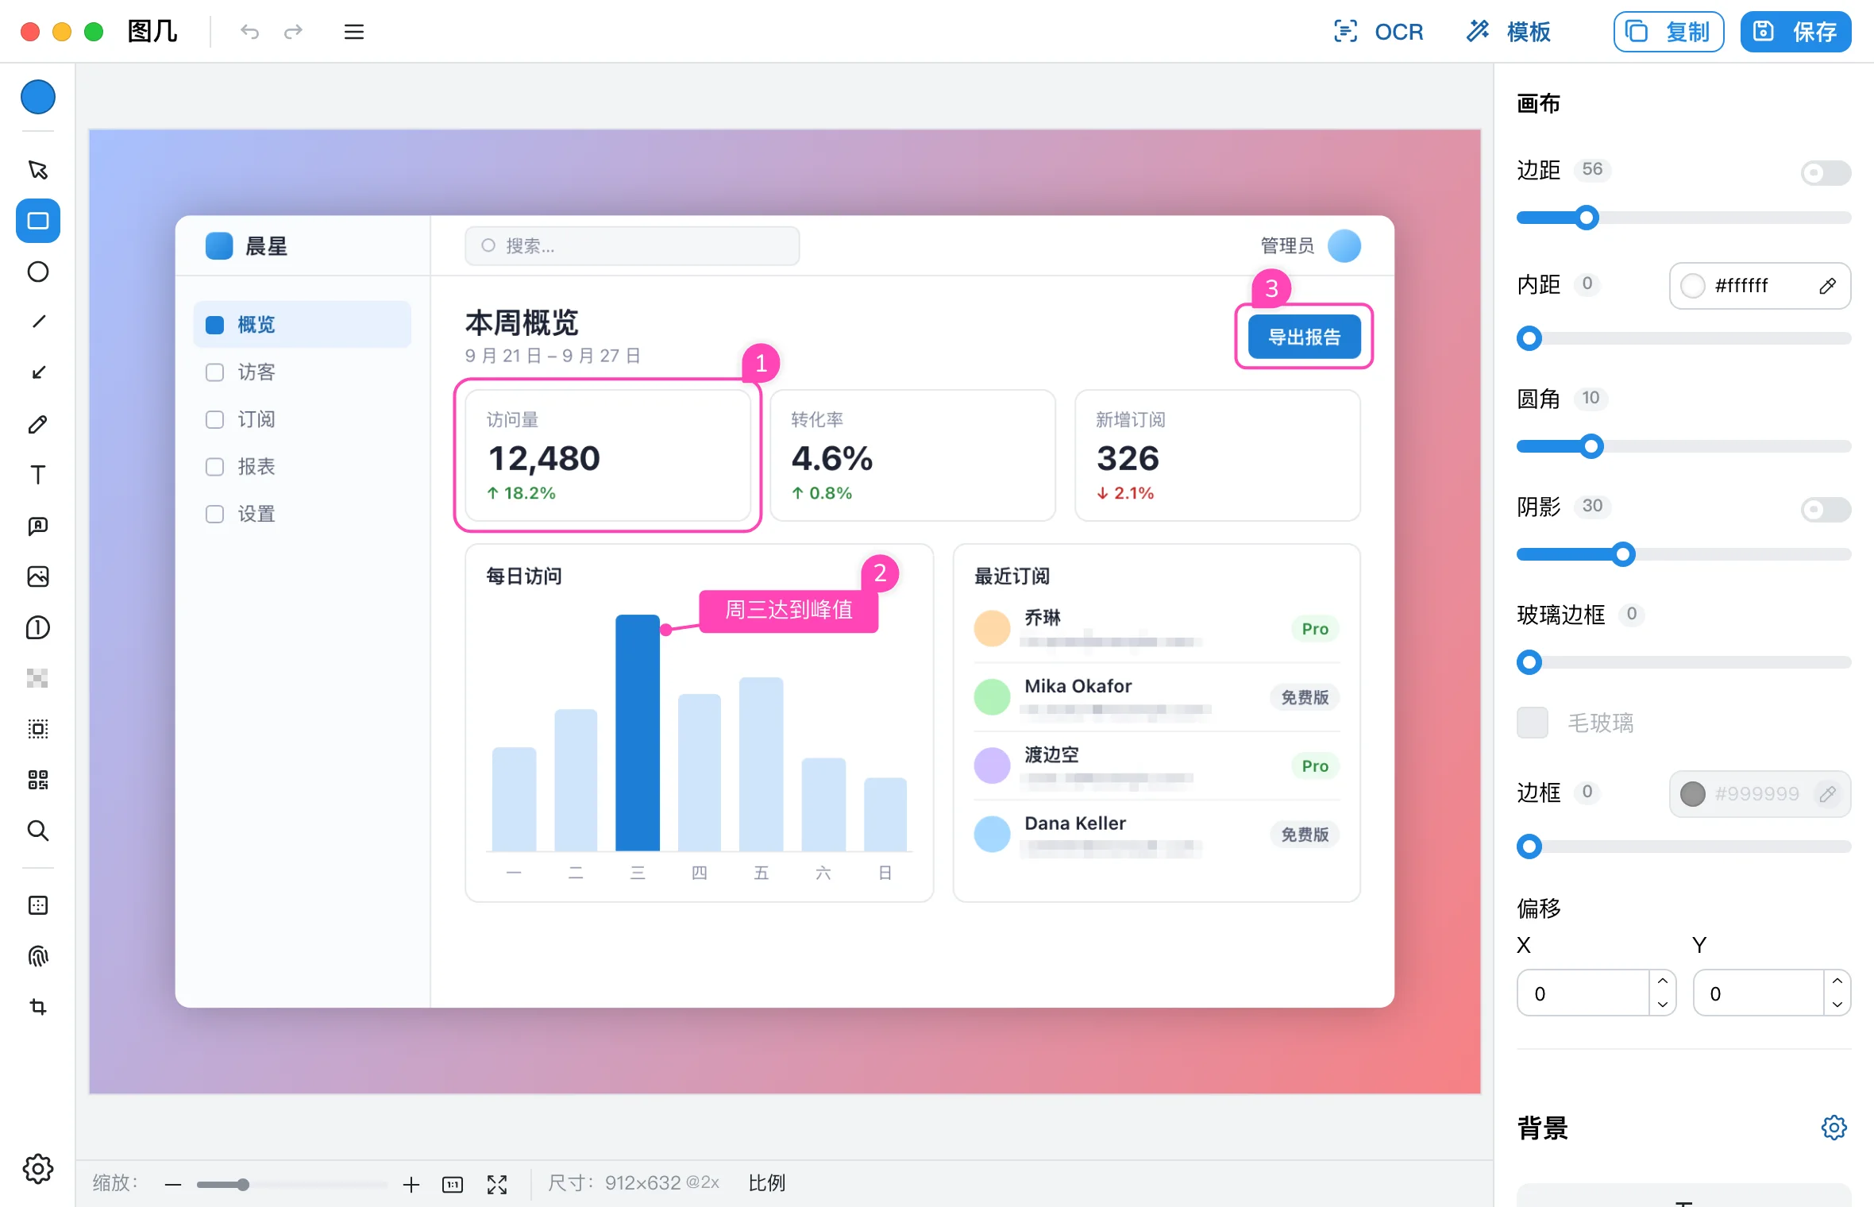Choose the highlight focus area tool
This screenshot has height=1207, width=1874.
pos(38,729)
